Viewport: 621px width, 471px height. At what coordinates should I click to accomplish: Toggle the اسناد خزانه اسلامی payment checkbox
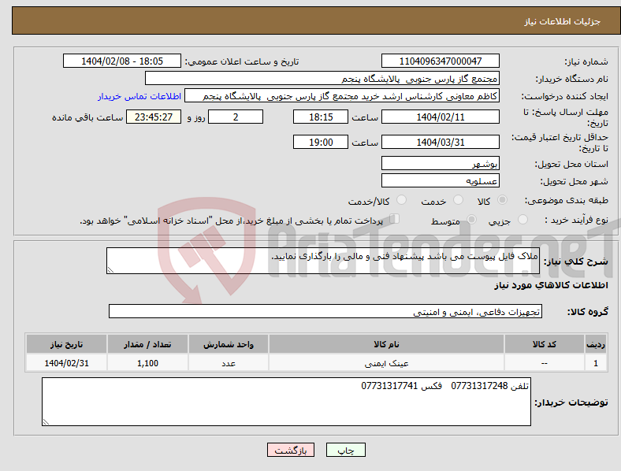394,218
